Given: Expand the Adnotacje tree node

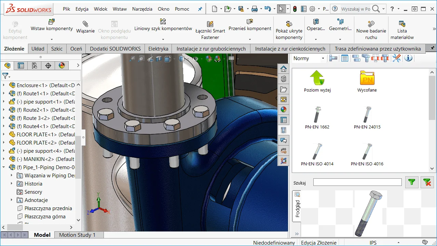Looking at the screenshot, I should [x=12, y=200].
